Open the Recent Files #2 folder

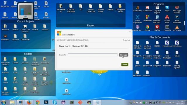61,8
